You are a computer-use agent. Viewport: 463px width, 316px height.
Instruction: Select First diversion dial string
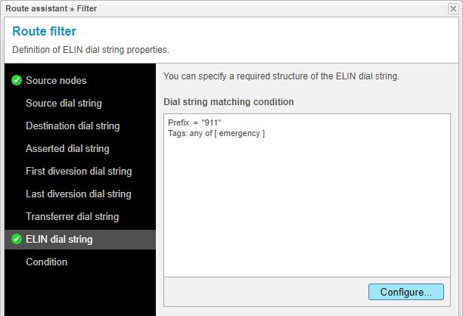coord(79,171)
